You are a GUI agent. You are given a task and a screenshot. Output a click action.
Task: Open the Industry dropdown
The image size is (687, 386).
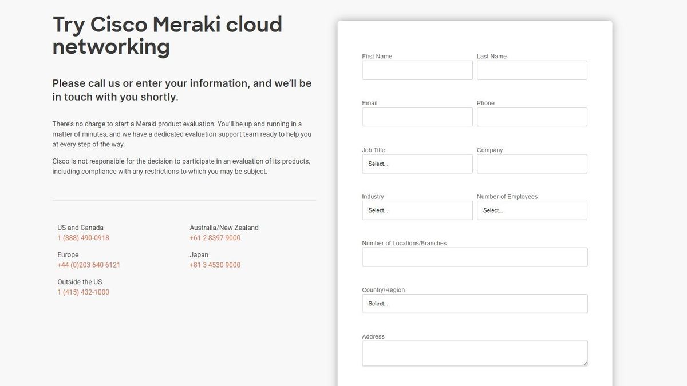point(417,210)
